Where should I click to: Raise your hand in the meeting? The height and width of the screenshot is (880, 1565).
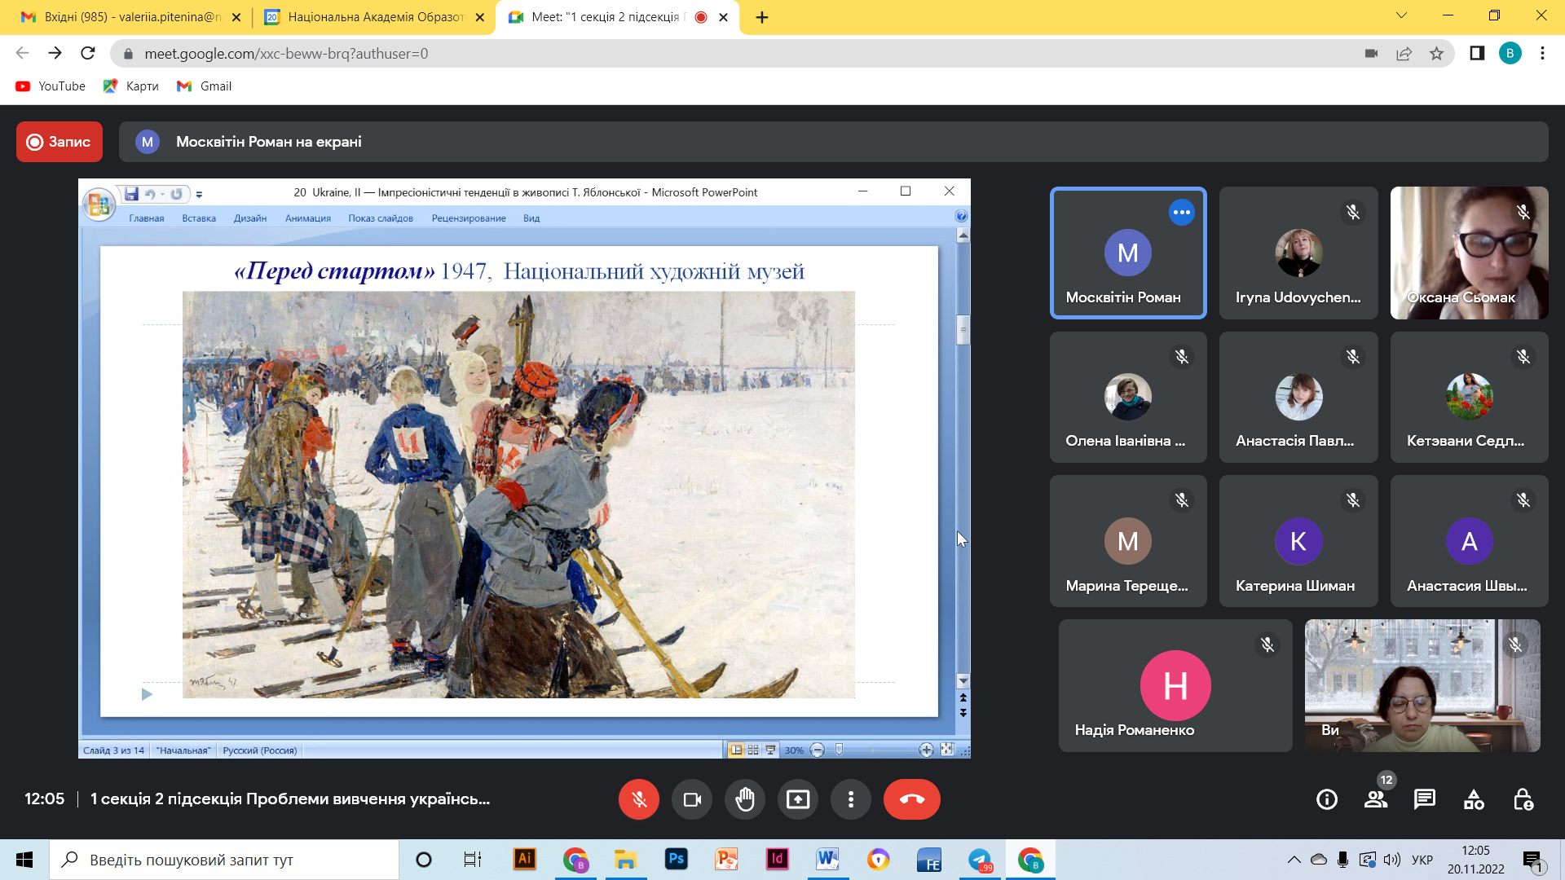pyautogui.click(x=745, y=799)
